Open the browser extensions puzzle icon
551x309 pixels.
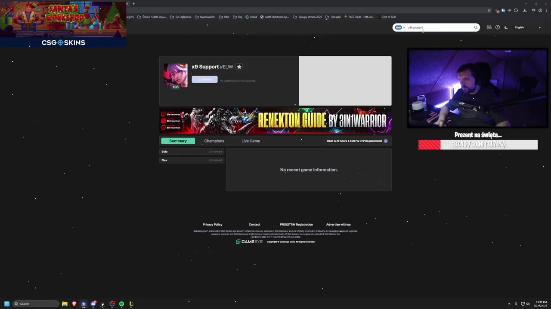tap(516, 10)
